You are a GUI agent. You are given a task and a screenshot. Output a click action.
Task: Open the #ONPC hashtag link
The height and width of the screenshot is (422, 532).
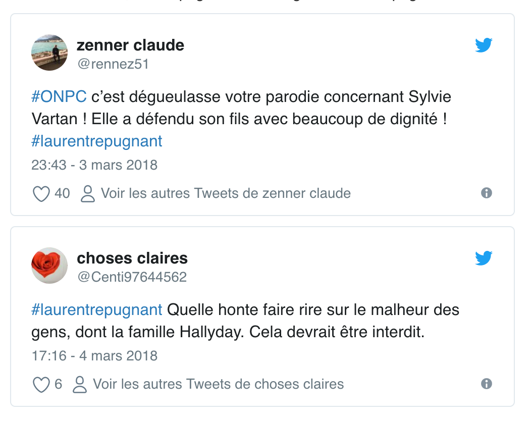click(x=59, y=96)
